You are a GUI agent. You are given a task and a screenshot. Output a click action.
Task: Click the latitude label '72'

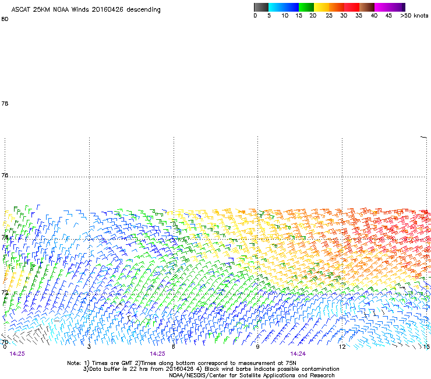(5, 292)
